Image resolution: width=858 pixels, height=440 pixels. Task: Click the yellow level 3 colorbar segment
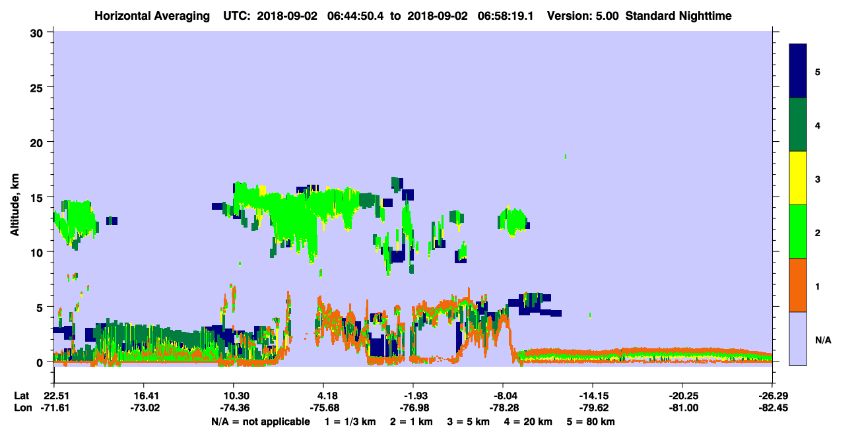click(x=798, y=178)
